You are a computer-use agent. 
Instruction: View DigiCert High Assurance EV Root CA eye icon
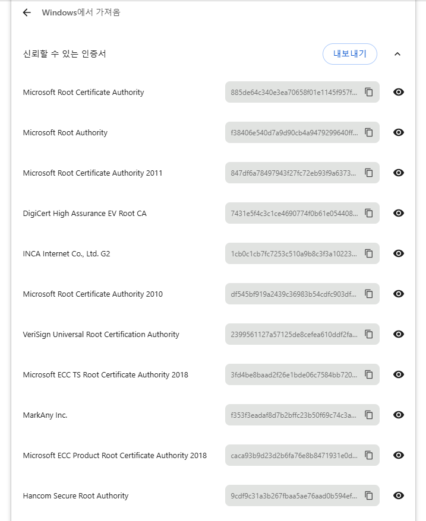tap(399, 213)
